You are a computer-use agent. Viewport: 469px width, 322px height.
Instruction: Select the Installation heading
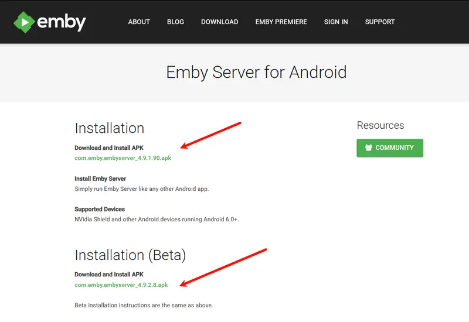tap(110, 128)
